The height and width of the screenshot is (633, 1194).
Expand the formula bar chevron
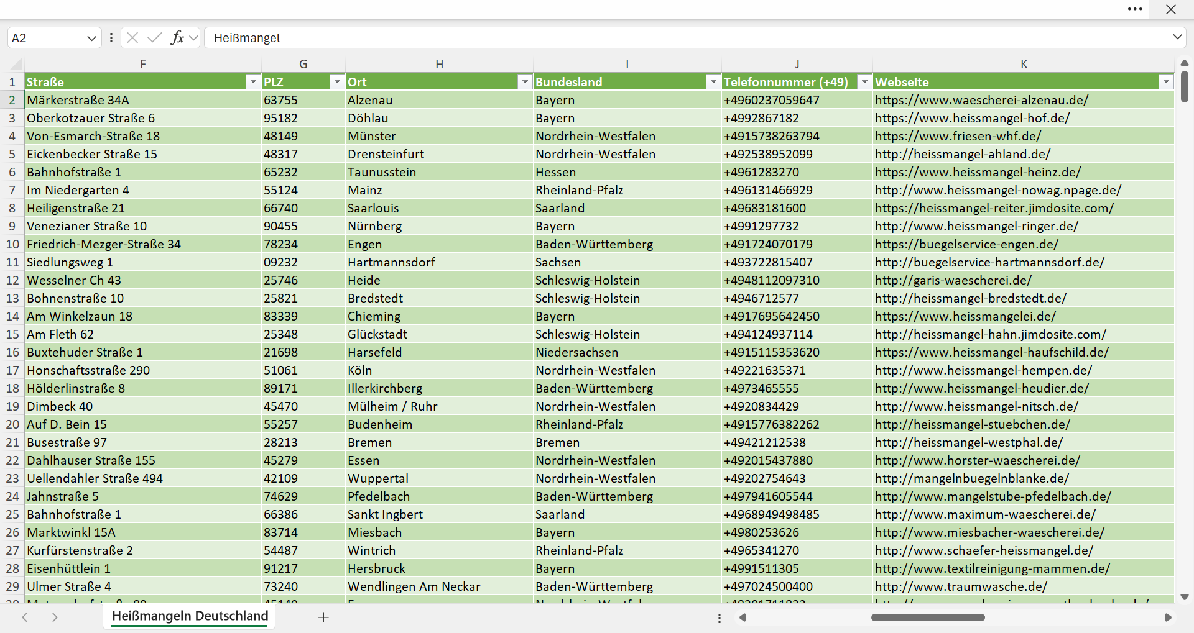(1177, 37)
